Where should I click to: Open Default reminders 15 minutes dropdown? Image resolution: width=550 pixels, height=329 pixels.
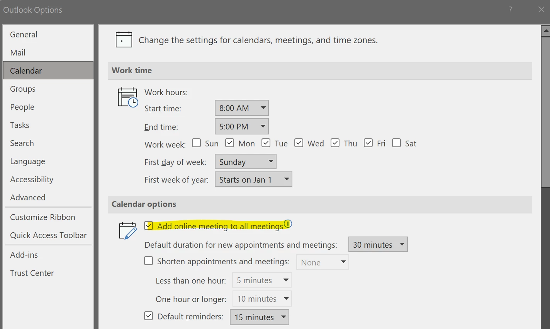(260, 317)
